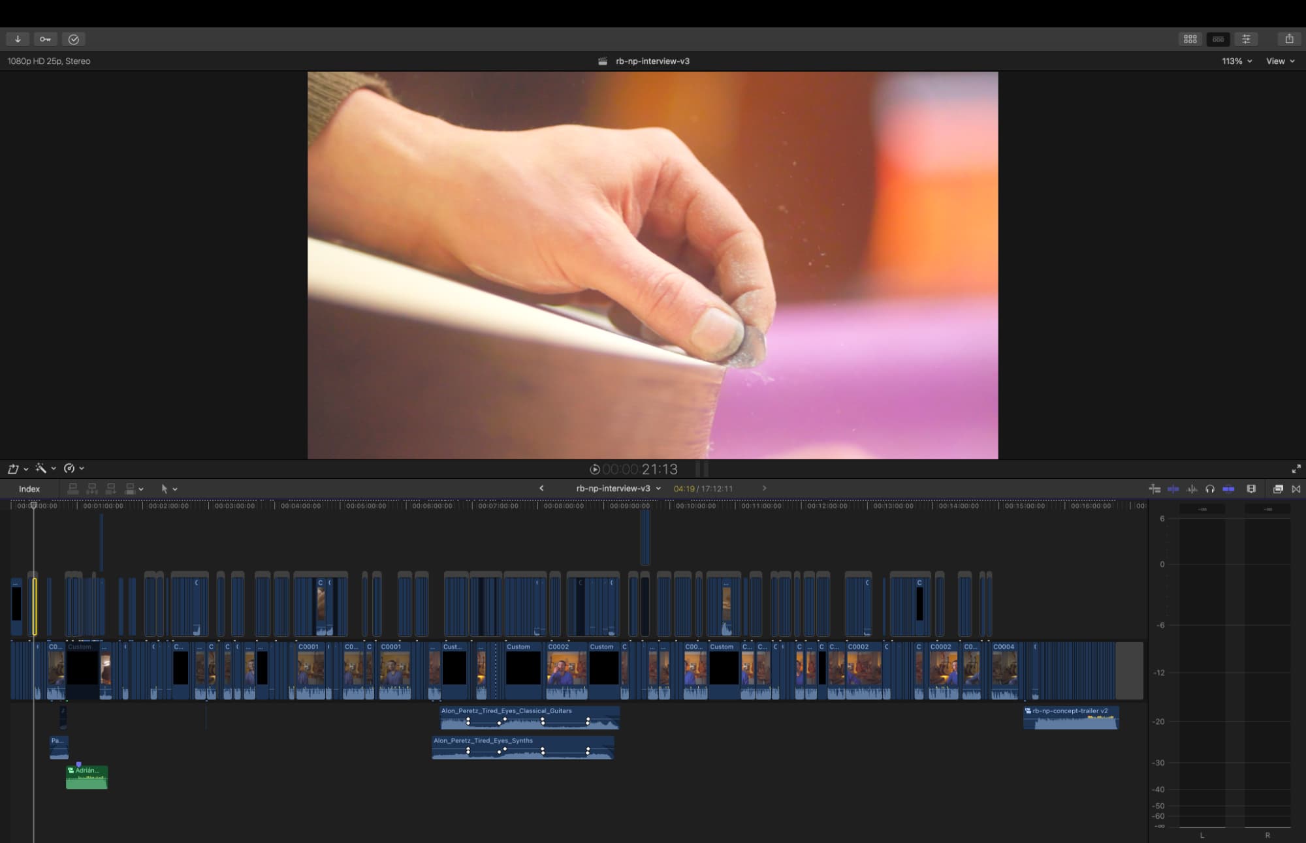Open the 113% zoom dropdown
This screenshot has height=843, width=1306.
(x=1237, y=61)
